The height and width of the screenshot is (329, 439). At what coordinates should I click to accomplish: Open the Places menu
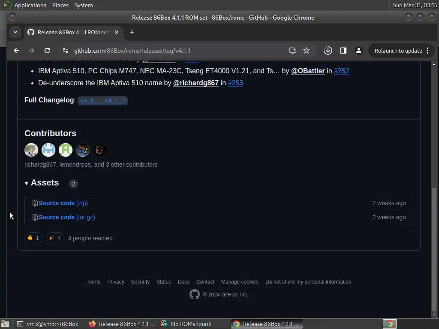click(60, 5)
